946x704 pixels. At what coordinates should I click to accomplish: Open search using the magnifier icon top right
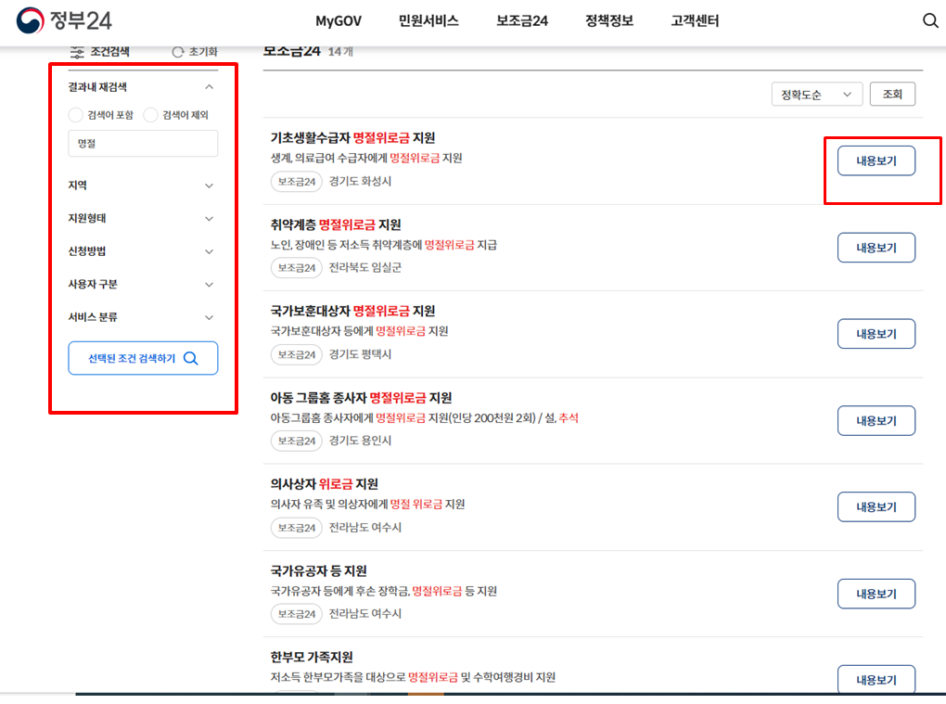[x=930, y=19]
